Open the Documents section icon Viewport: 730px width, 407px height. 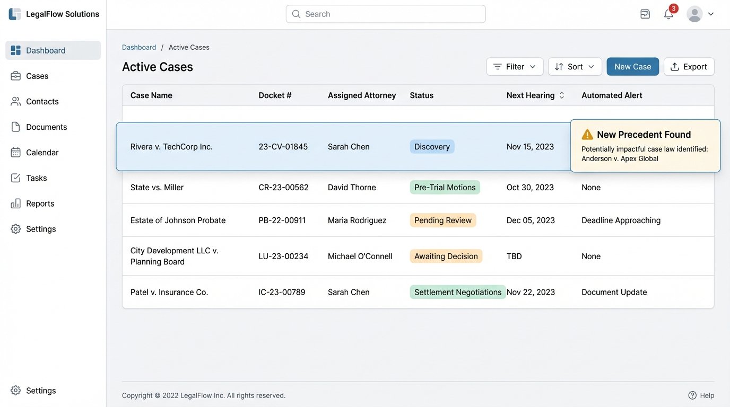coord(16,126)
